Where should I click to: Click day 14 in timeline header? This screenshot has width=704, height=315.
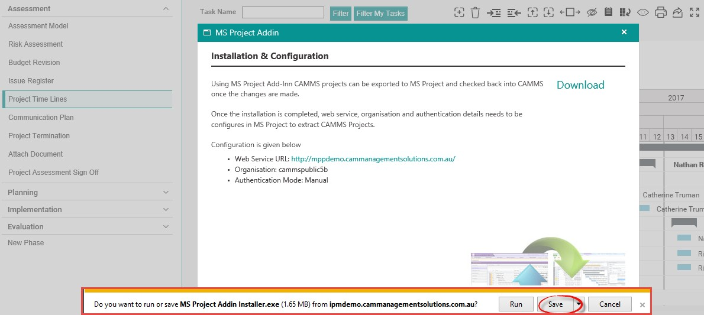pos(684,137)
